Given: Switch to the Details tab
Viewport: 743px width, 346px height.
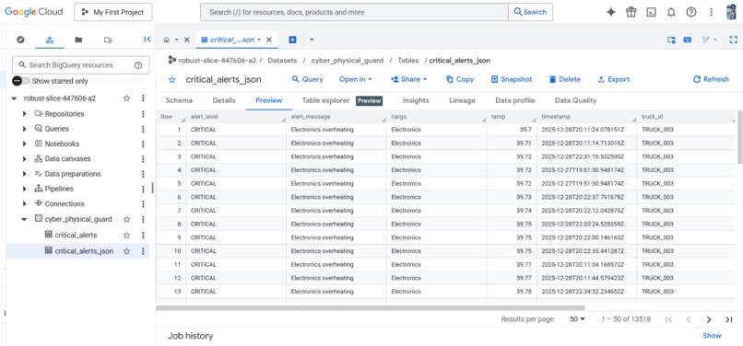Looking at the screenshot, I should 224,100.
